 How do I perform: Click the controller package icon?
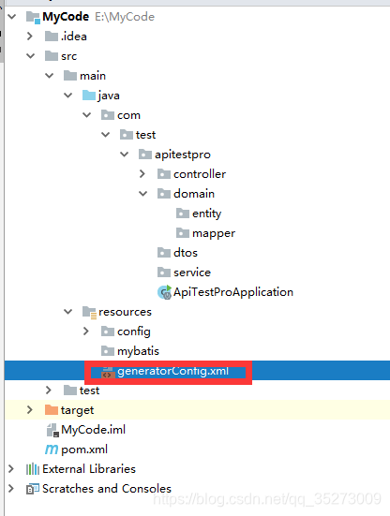[x=164, y=174]
